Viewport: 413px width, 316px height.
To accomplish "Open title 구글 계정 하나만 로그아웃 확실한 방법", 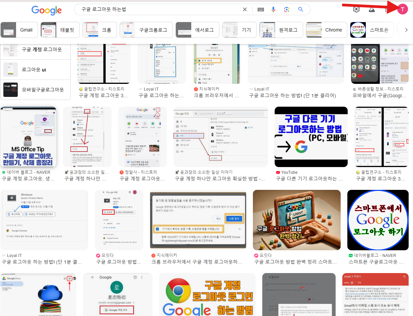I will (220, 179).
